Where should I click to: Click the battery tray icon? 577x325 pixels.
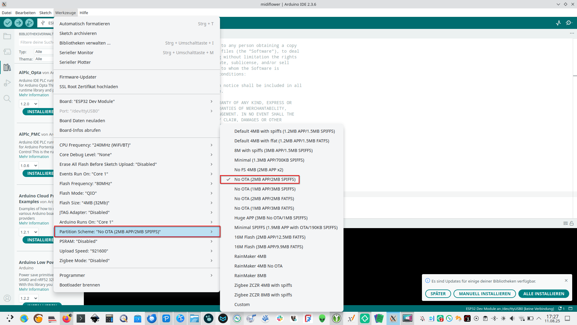click(530, 318)
